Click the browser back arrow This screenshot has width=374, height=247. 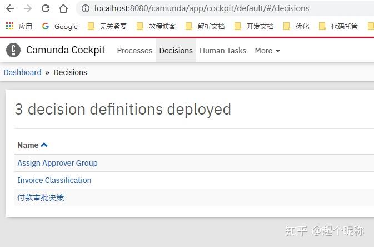click(x=11, y=8)
